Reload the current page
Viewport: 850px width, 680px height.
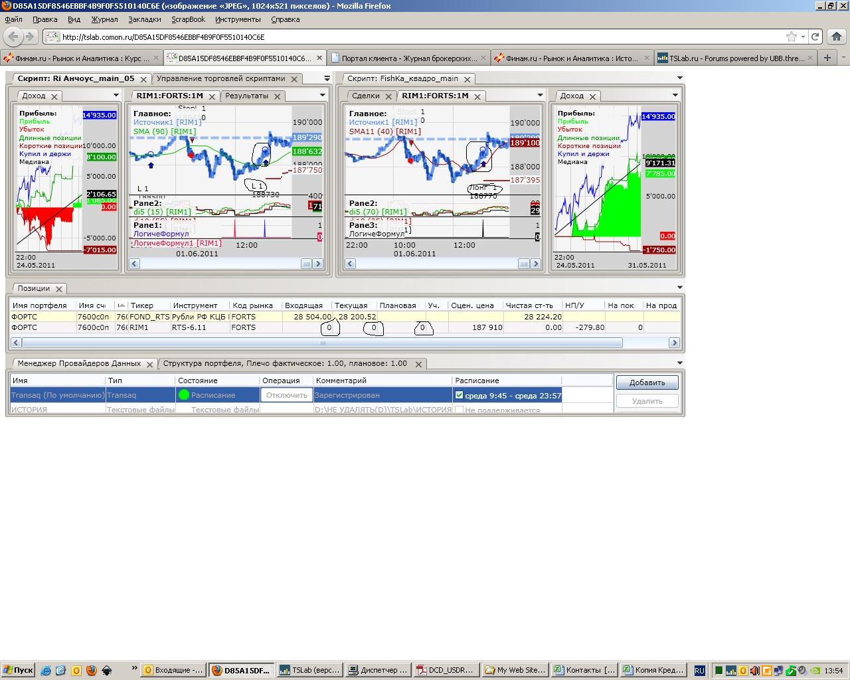click(x=815, y=37)
